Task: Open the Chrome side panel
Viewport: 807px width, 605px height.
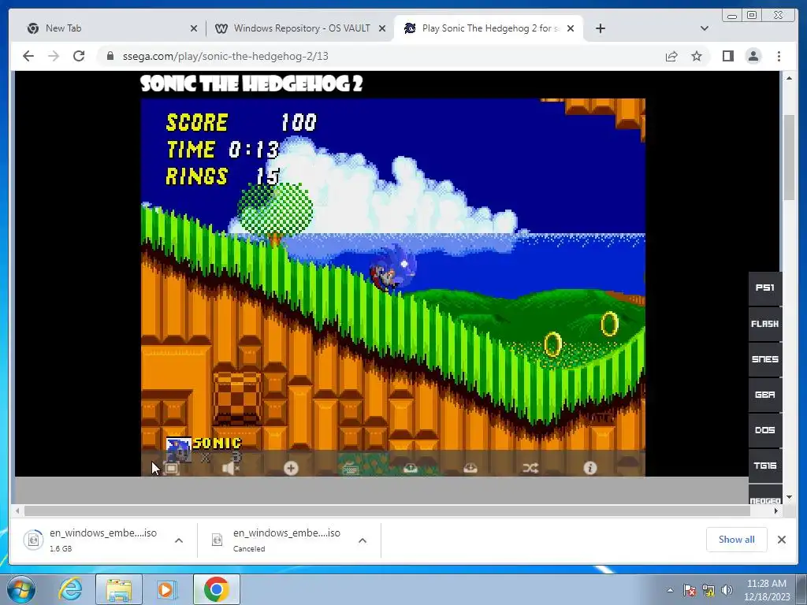Action: [x=727, y=56]
